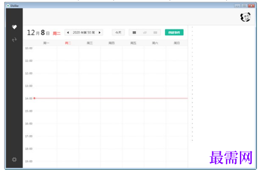The width and height of the screenshot is (261, 172).
Task: Select the red 周二 column header
Action: (x=68, y=43)
